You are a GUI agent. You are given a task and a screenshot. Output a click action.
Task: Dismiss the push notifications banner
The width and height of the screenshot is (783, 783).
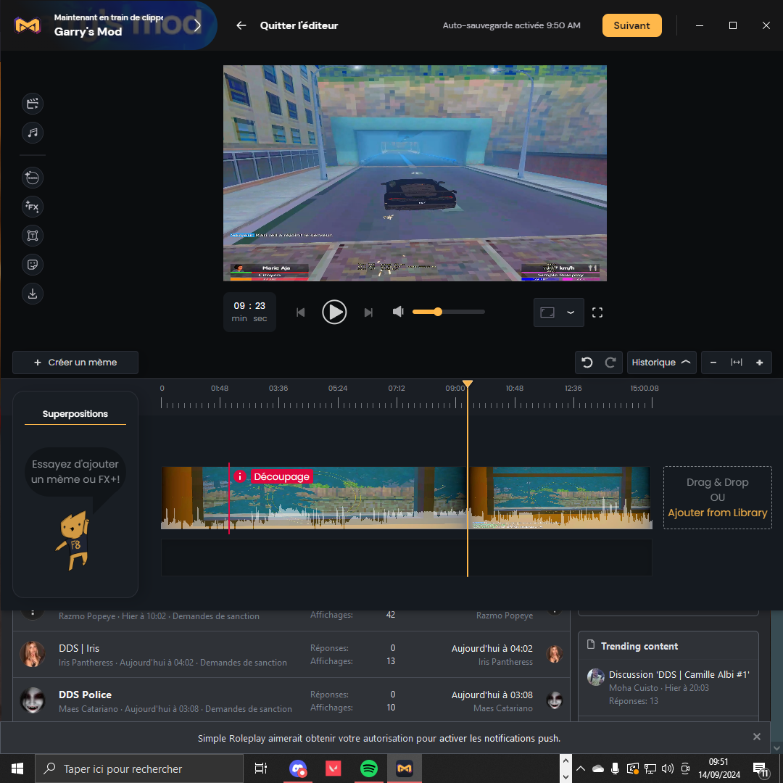click(756, 737)
